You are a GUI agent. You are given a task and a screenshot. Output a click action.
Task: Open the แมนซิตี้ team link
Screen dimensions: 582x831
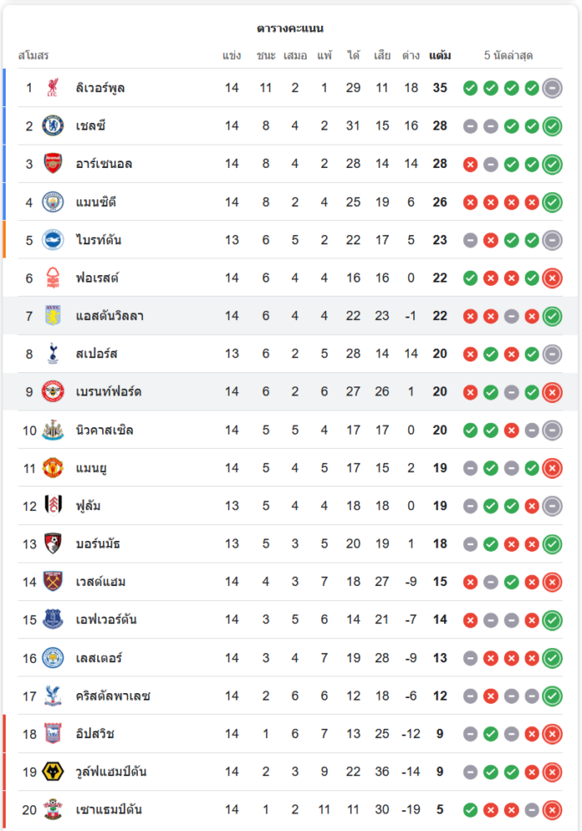tap(100, 202)
